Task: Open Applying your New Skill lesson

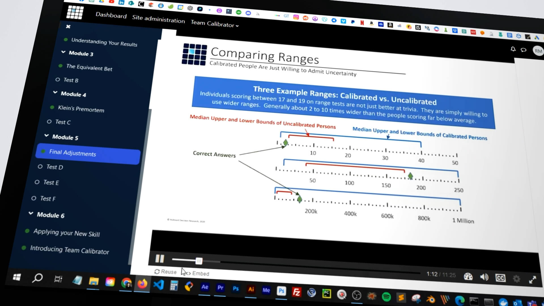Action: pos(66,233)
